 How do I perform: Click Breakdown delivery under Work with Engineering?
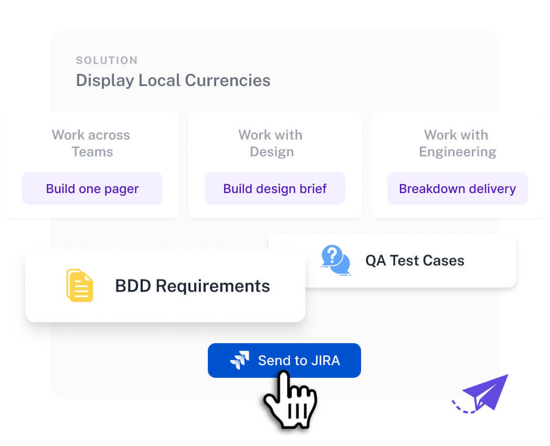(457, 188)
